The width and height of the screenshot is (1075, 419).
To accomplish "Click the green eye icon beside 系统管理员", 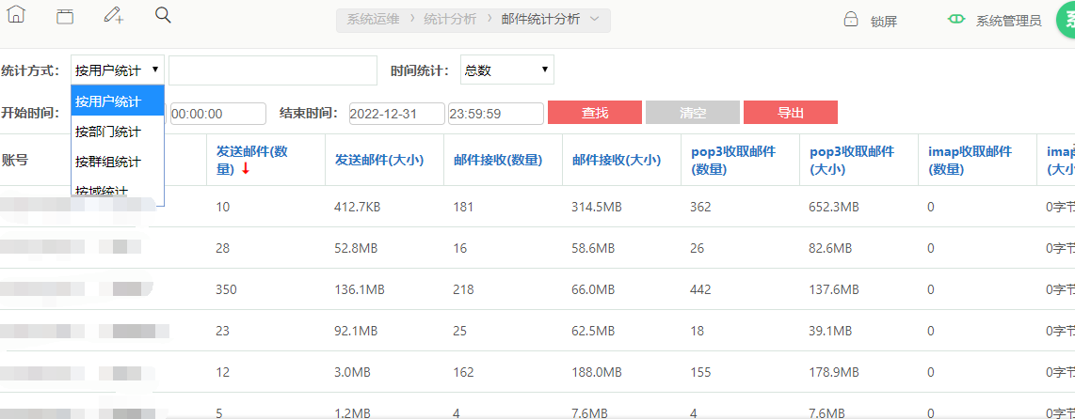I will click(x=956, y=20).
